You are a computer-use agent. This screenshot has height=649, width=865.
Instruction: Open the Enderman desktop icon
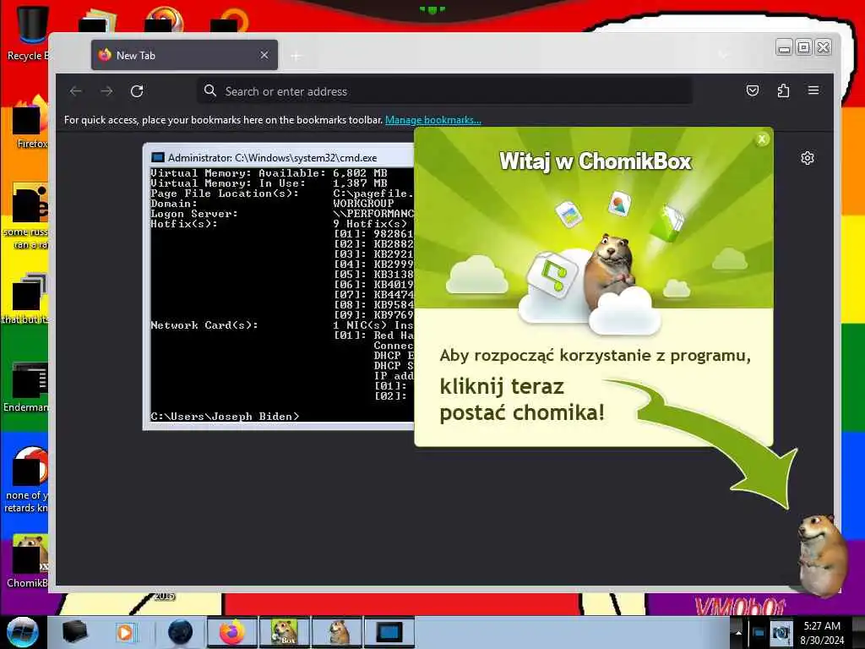click(x=28, y=386)
